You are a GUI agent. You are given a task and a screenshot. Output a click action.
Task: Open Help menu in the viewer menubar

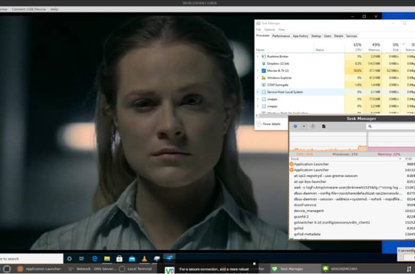pyautogui.click(x=54, y=9)
